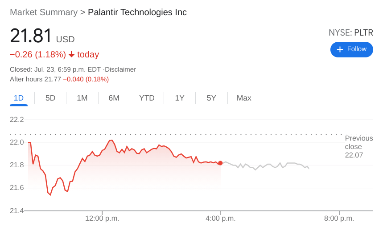Viewport: 383px width, 226px height.
Task: Follow Palantir stock with Follow button
Action: [351, 49]
